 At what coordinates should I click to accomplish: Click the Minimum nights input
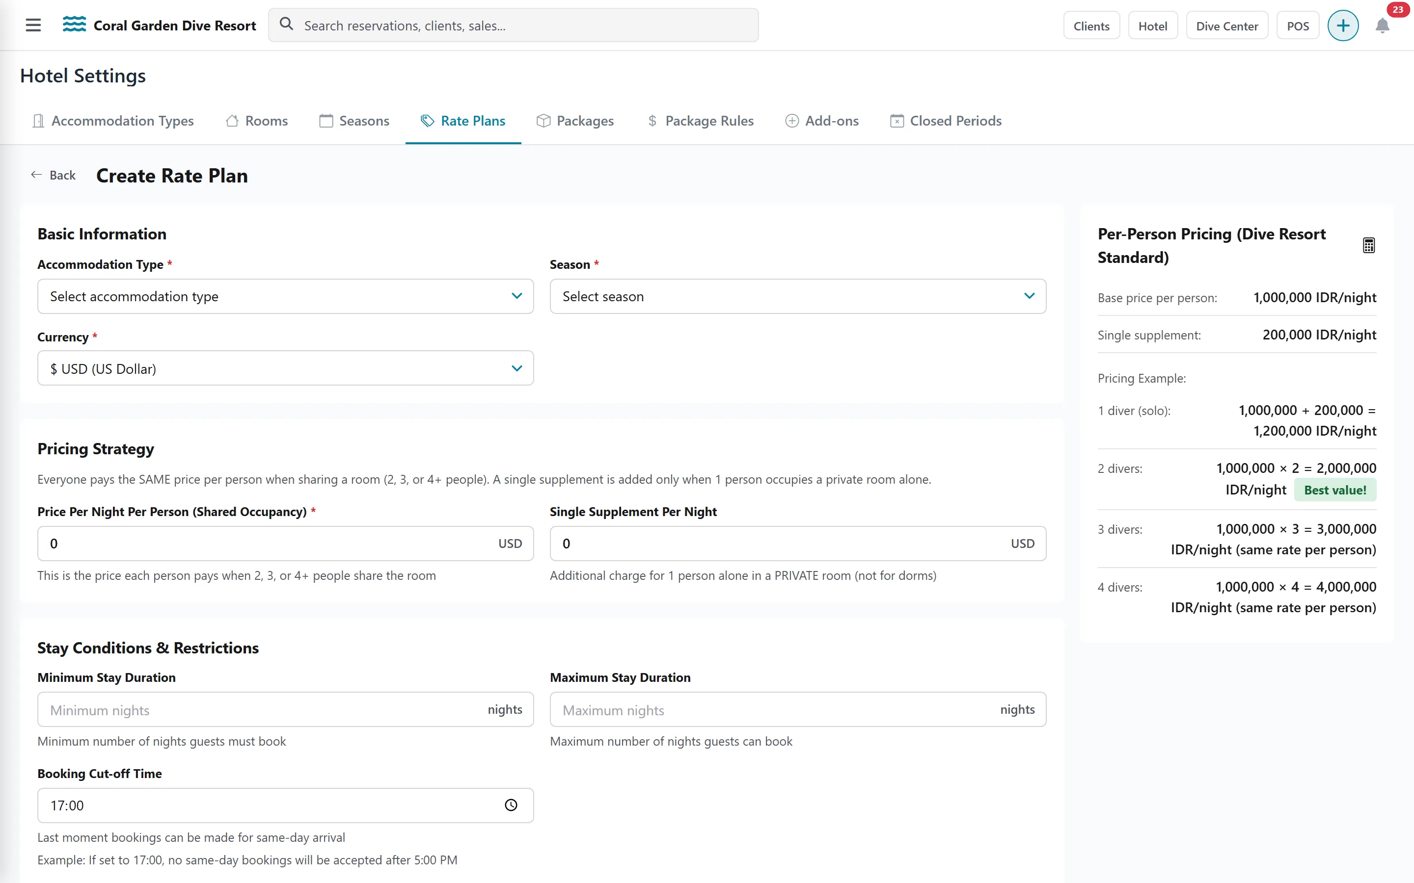(286, 709)
